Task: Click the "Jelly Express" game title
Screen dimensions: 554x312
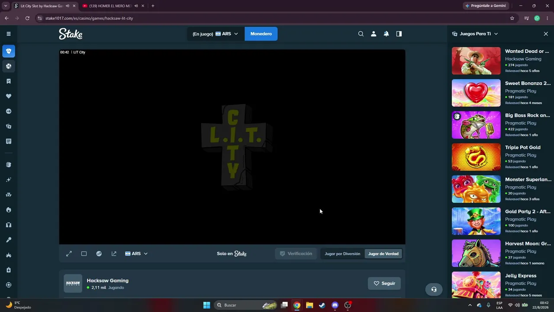Action: point(521,276)
